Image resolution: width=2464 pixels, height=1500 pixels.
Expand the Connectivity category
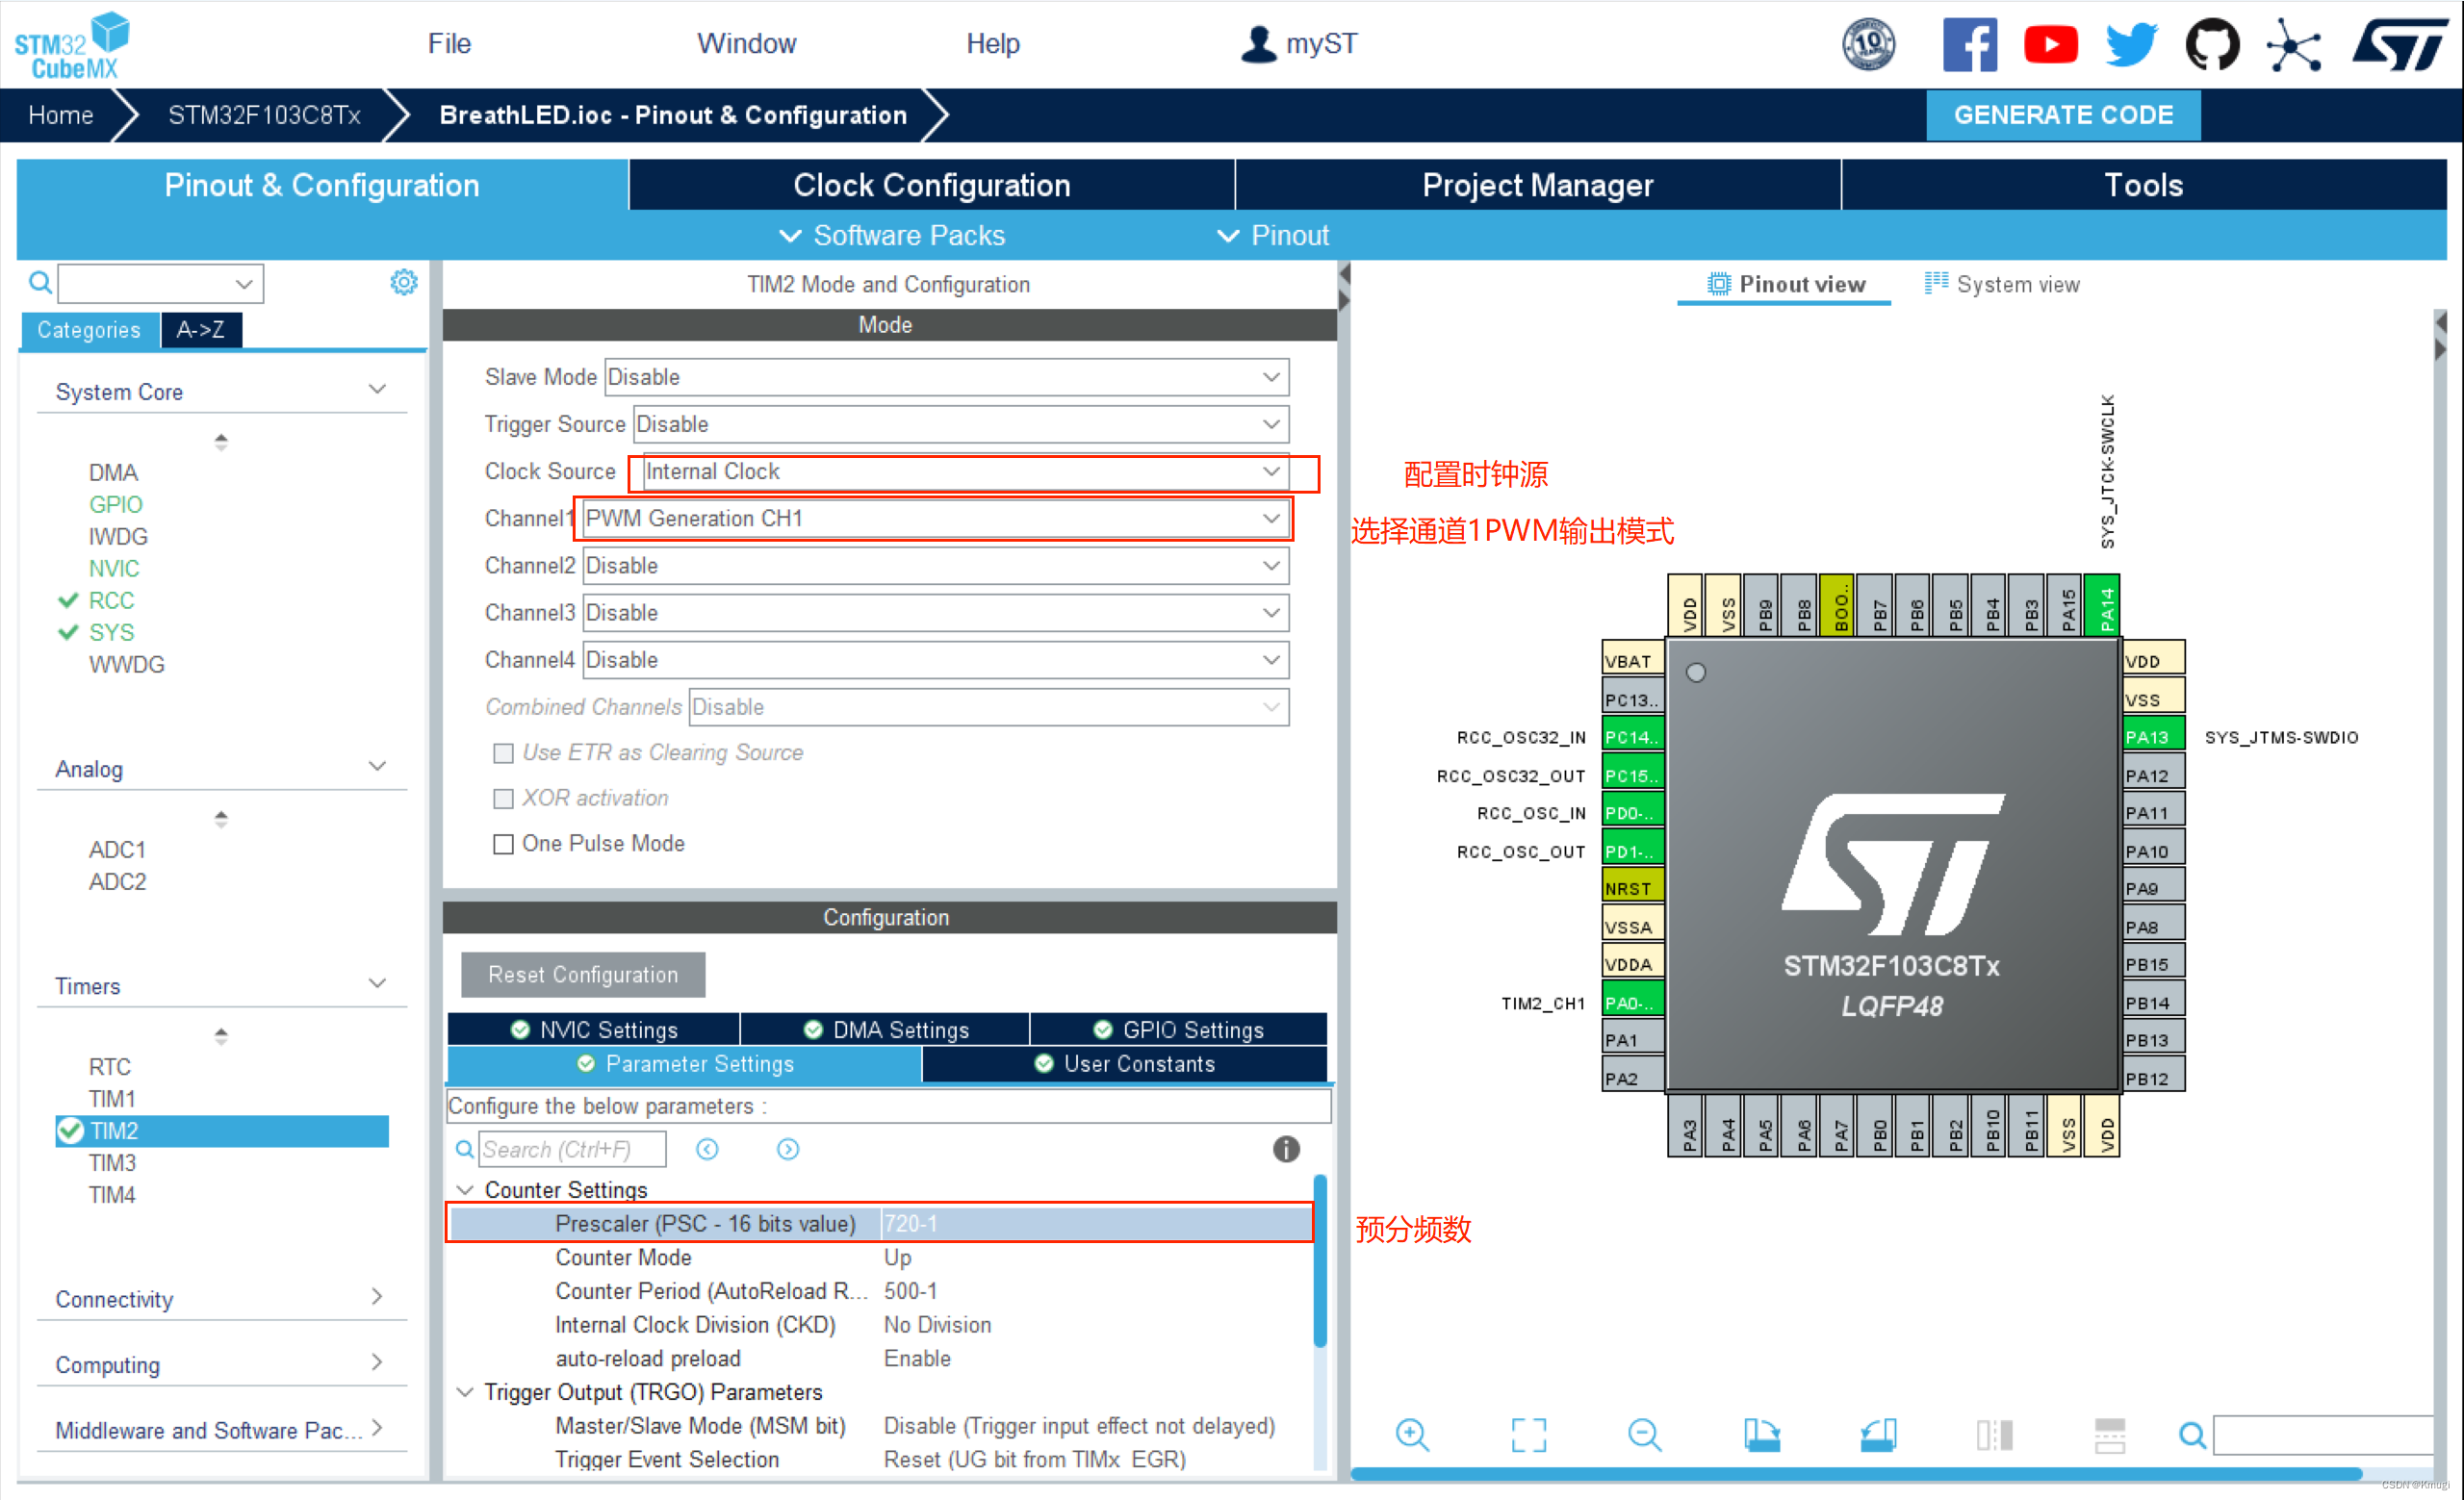377,1297
